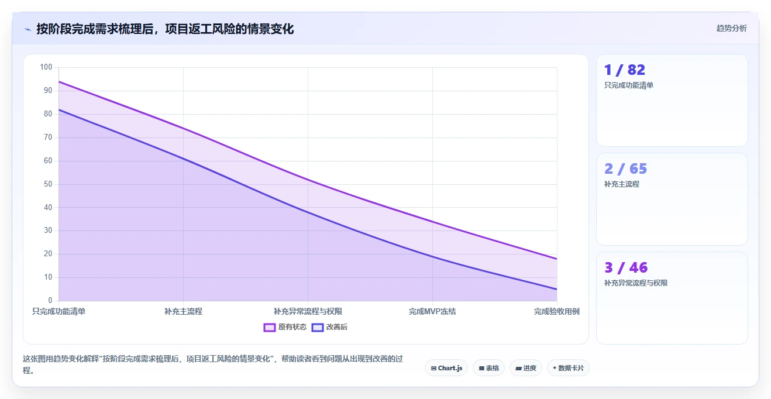
Task: Click the 改善后 blue legend swatch
Action: (x=317, y=327)
